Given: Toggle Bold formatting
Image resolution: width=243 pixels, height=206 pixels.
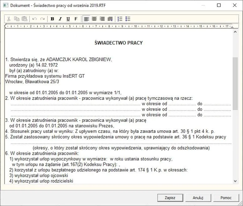Looking at the screenshot, I should click(x=52, y=19).
